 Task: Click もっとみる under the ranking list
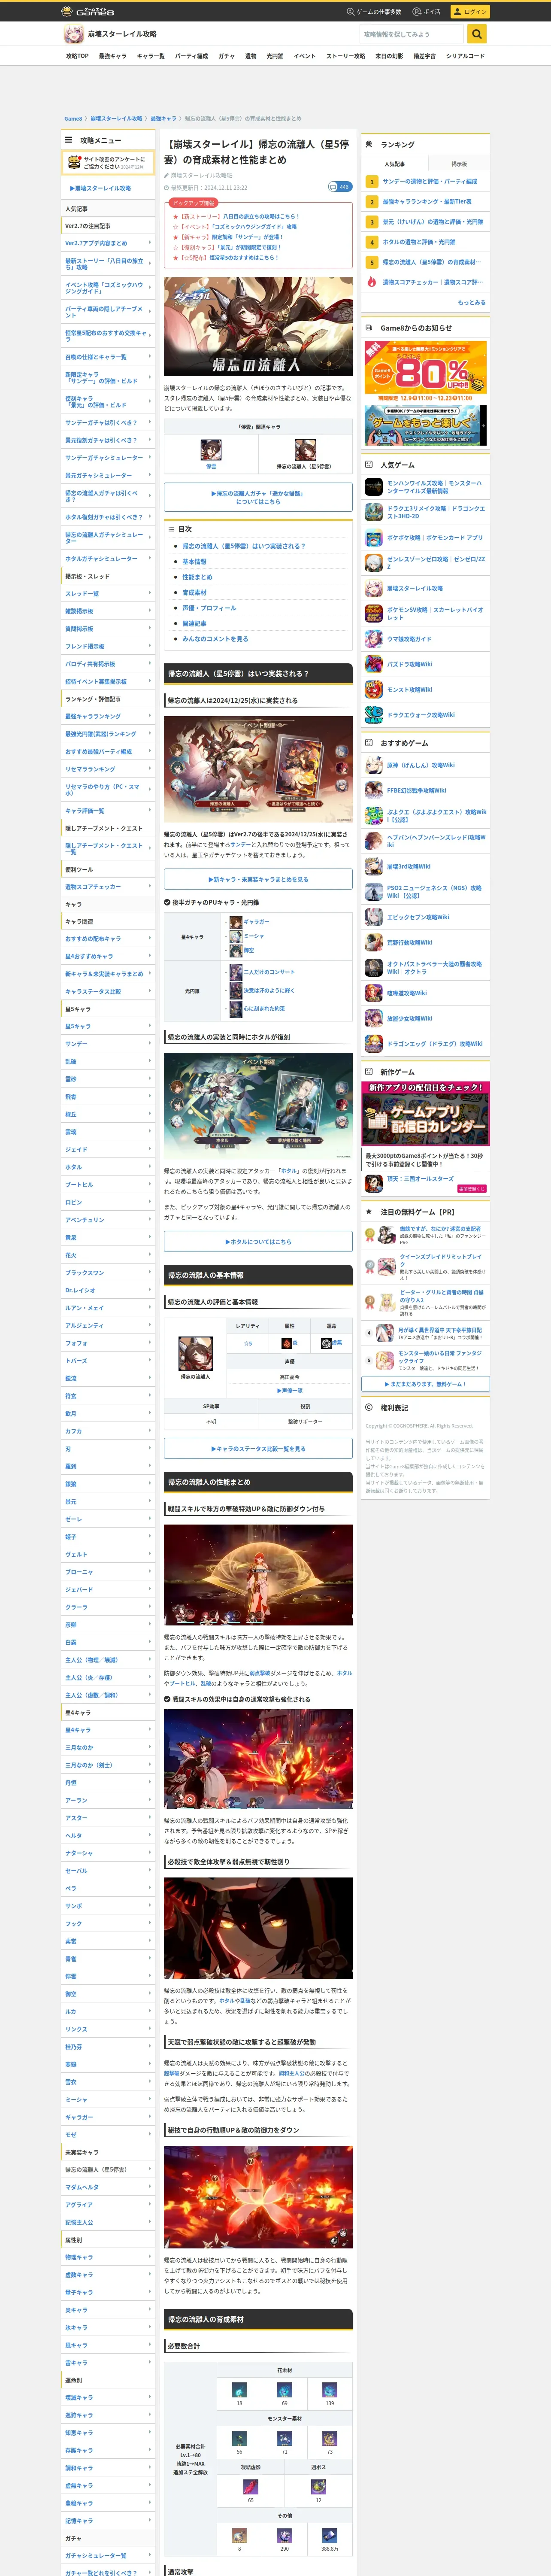click(472, 302)
